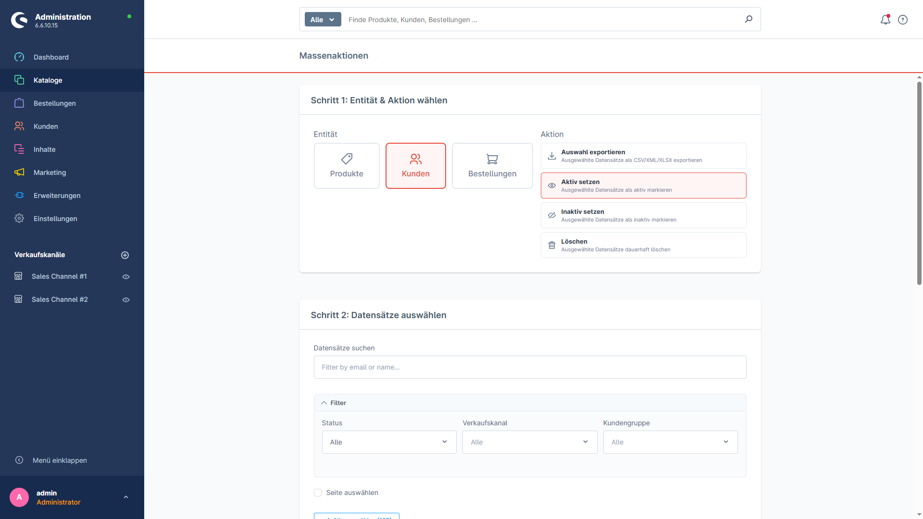Tick the Seite auswählen checkbox
The image size is (923, 519).
point(318,493)
